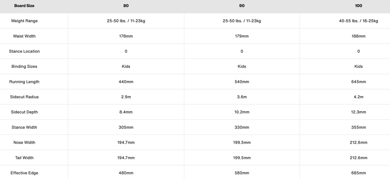Click the Binding Sizes row label
This screenshot has width=390, height=179.
24,66
